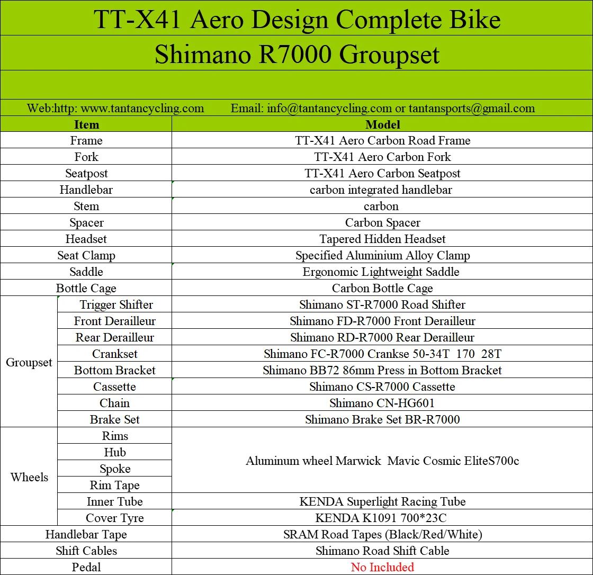Image resolution: width=593 pixels, height=575 pixels.
Task: Click the 'Brake Set' item cell
Action: click(x=114, y=419)
